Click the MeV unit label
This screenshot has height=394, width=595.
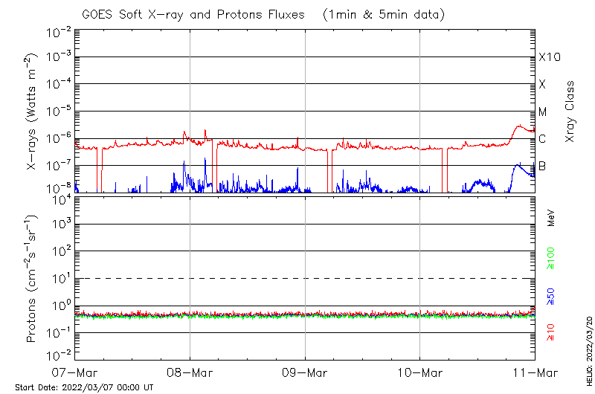pos(551,217)
